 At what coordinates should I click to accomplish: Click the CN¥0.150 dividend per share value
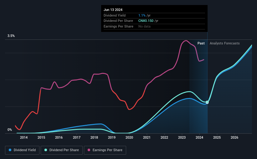[x=146, y=21]
